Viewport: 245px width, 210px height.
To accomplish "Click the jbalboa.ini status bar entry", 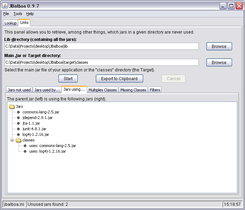I will [14, 204].
